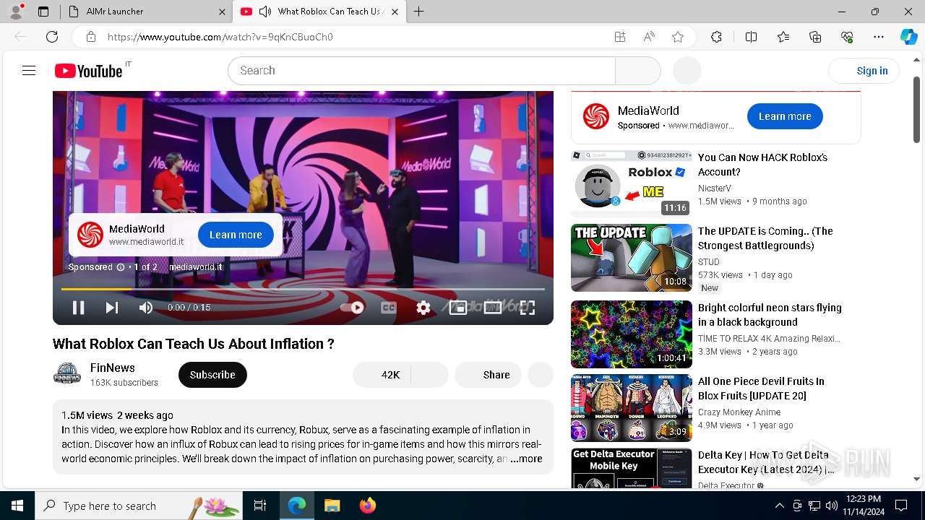Open tab actions menu icon

coord(43,12)
